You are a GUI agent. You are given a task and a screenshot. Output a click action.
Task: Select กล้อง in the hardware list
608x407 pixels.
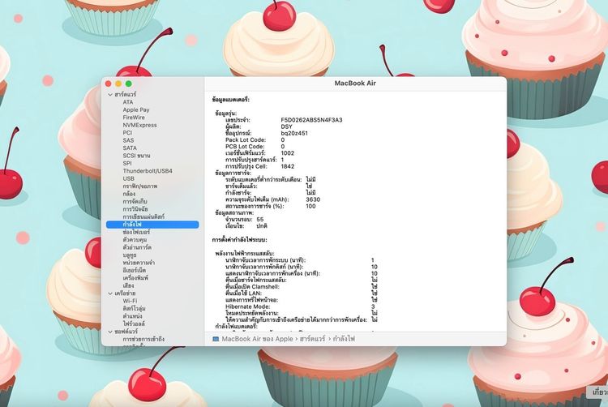coord(130,194)
